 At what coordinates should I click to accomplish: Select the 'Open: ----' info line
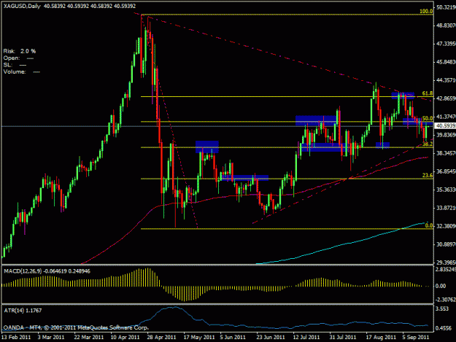tap(18, 58)
